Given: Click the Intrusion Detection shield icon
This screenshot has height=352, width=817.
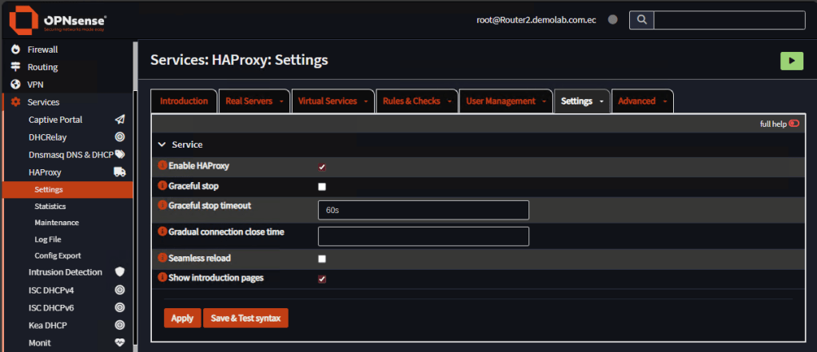Looking at the screenshot, I should click(x=120, y=272).
